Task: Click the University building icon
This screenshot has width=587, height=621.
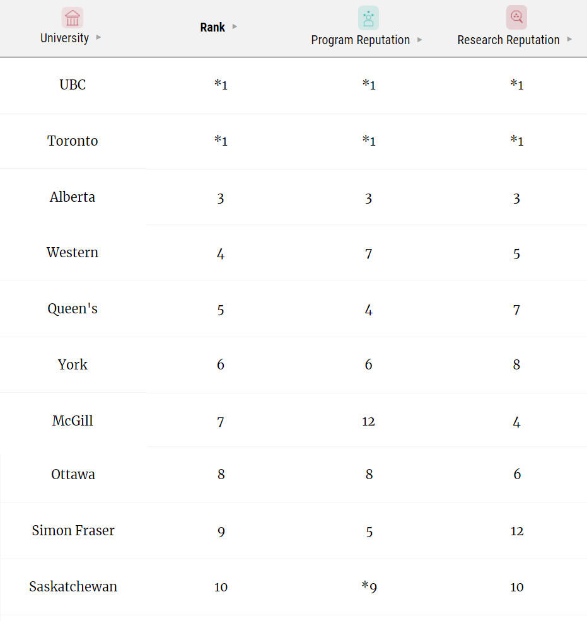Action: point(73,18)
